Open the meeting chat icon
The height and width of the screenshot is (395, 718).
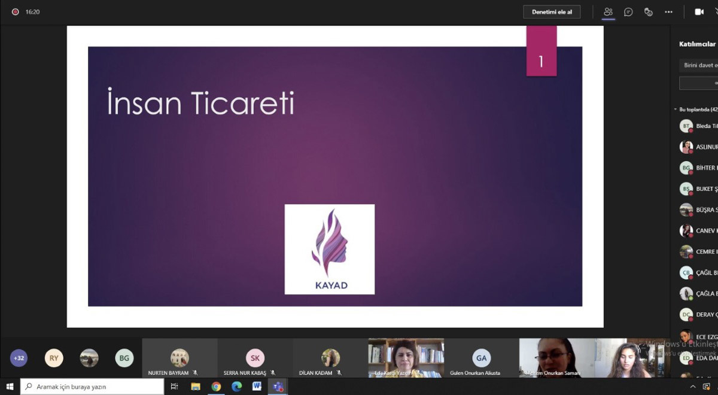[628, 12]
